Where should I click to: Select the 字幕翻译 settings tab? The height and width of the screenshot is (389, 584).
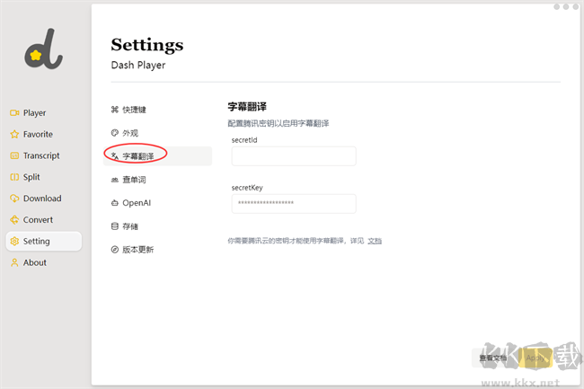click(157, 156)
